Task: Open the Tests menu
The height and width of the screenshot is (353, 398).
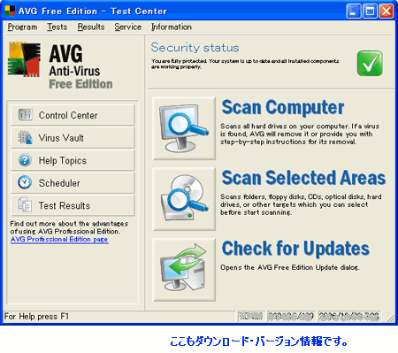Action: coord(57,27)
